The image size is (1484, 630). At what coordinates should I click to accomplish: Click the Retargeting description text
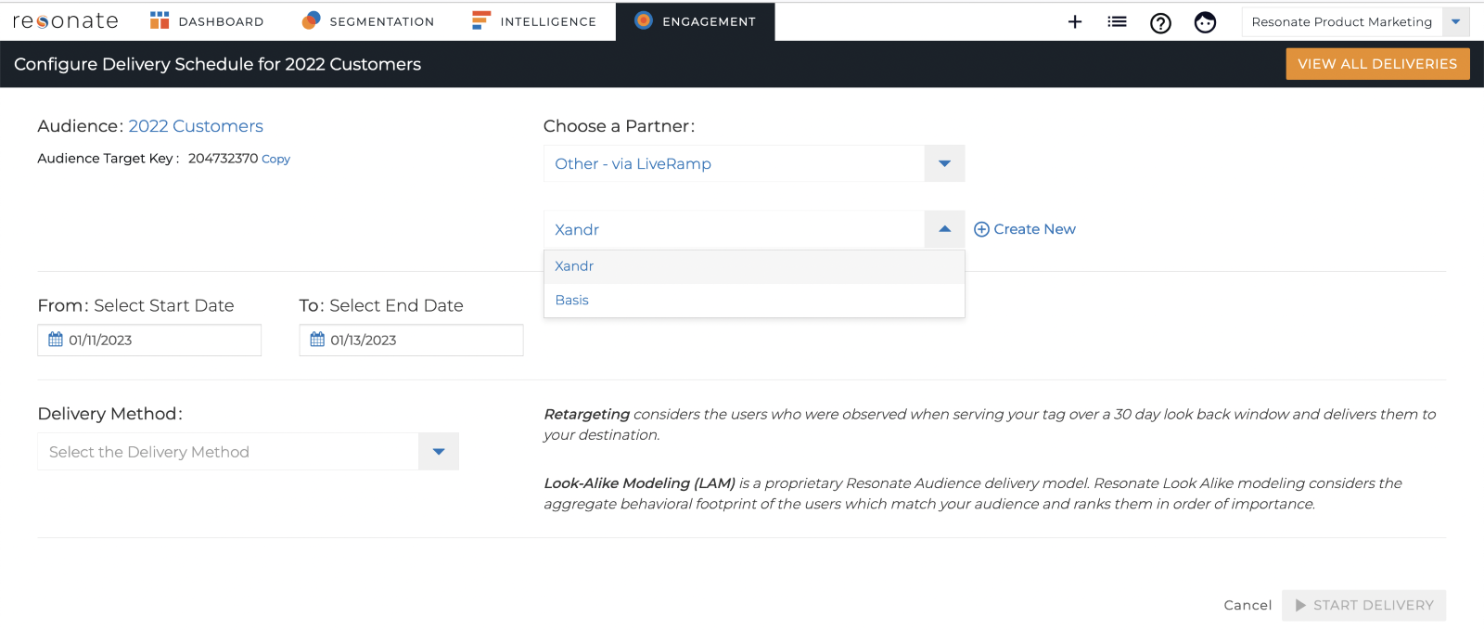click(990, 424)
